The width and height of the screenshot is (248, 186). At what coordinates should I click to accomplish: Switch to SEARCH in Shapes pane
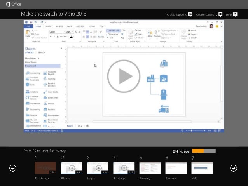tap(42, 52)
